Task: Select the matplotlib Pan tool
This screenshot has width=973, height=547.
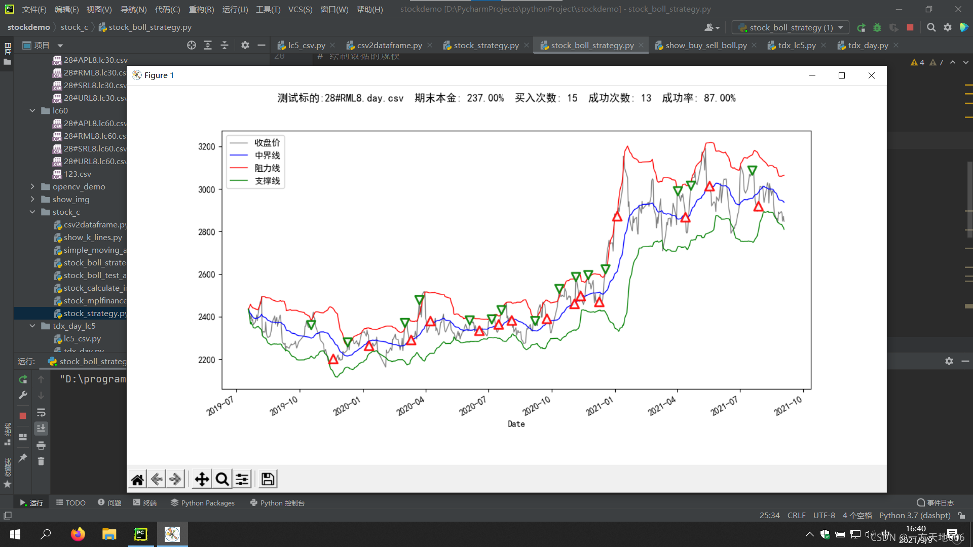Action: tap(202, 479)
